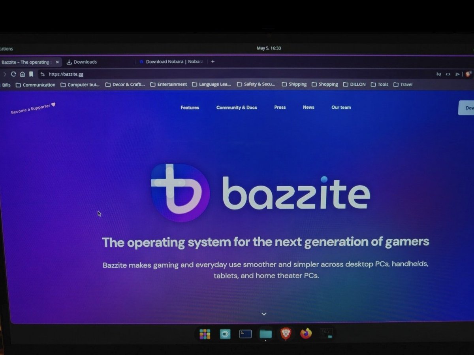
Task: Open the app grid launcher in the dock
Action: coord(205,334)
